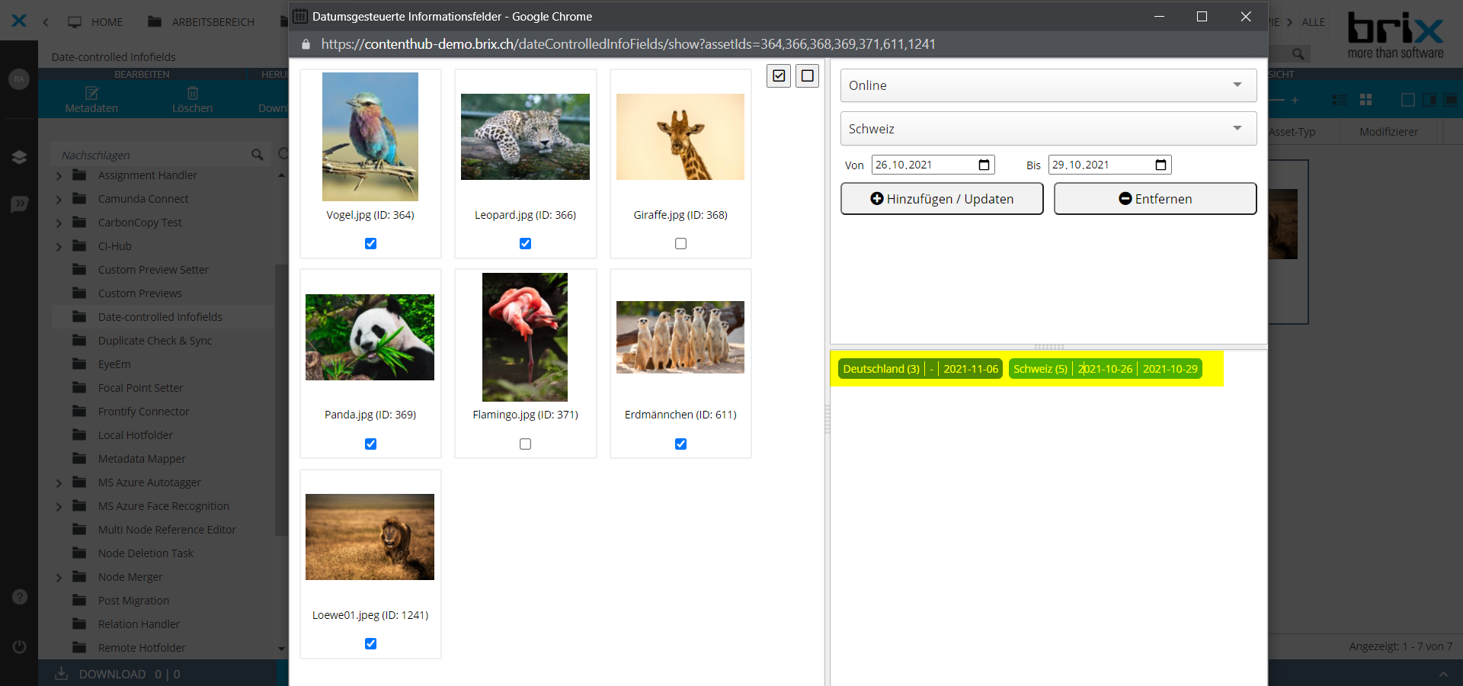Click the Hinzufügen / Updaten button
Image resolution: width=1463 pixels, height=686 pixels.
pyautogui.click(x=942, y=199)
